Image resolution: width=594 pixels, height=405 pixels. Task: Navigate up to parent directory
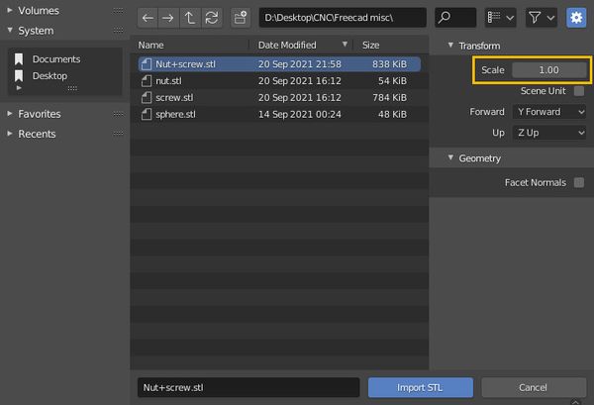point(190,18)
